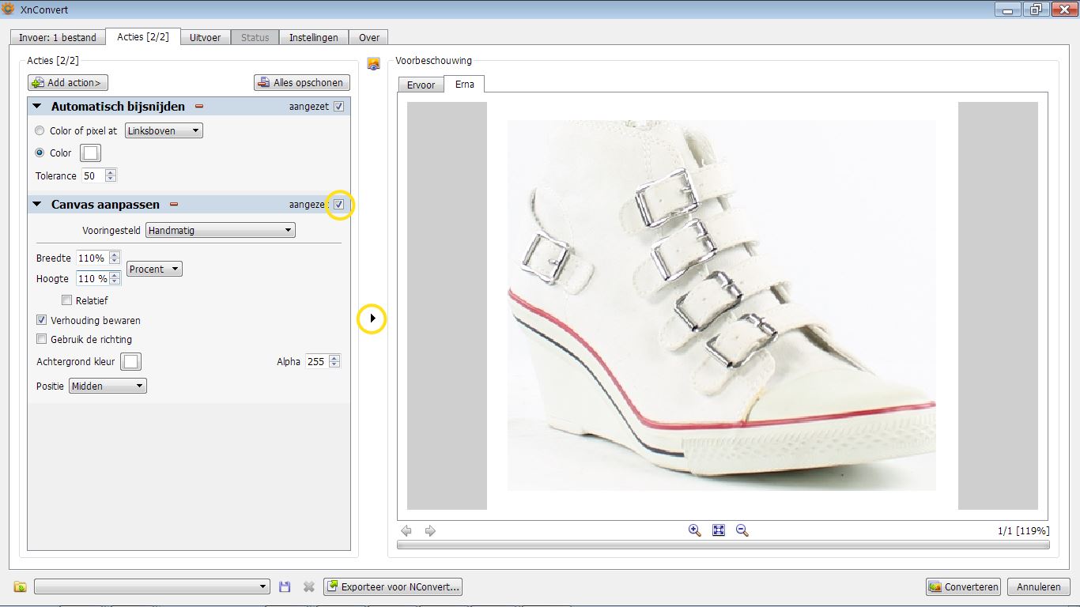Disable the Automatisch bijsnijden action checkbox
1080x607 pixels.
[339, 107]
